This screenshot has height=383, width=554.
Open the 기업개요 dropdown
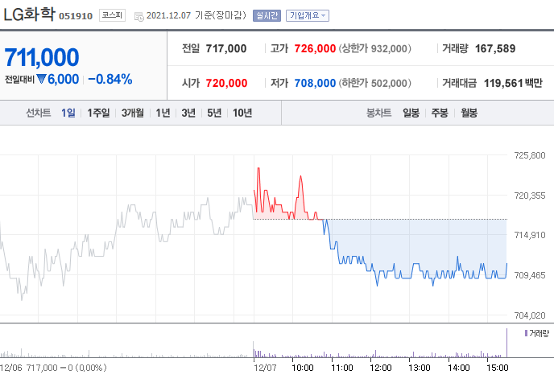click(308, 15)
